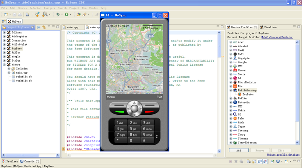Open the Update profile database link
The image size is (302, 168).
click(x=284, y=155)
